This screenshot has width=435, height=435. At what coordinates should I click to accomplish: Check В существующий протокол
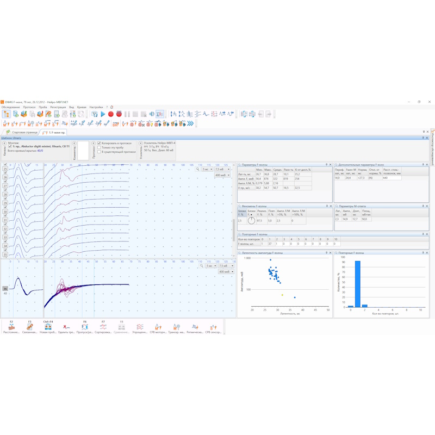99,152
